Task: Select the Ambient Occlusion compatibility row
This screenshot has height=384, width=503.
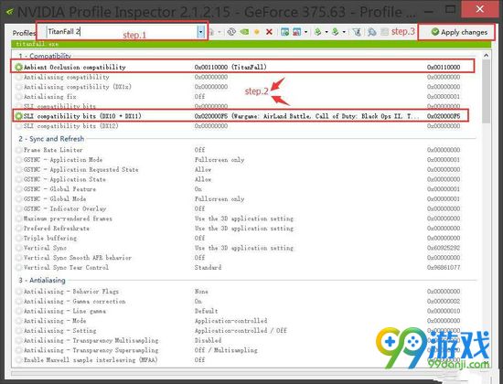Action: point(242,67)
